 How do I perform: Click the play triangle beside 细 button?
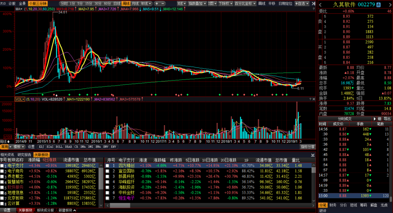(x=375, y=119)
